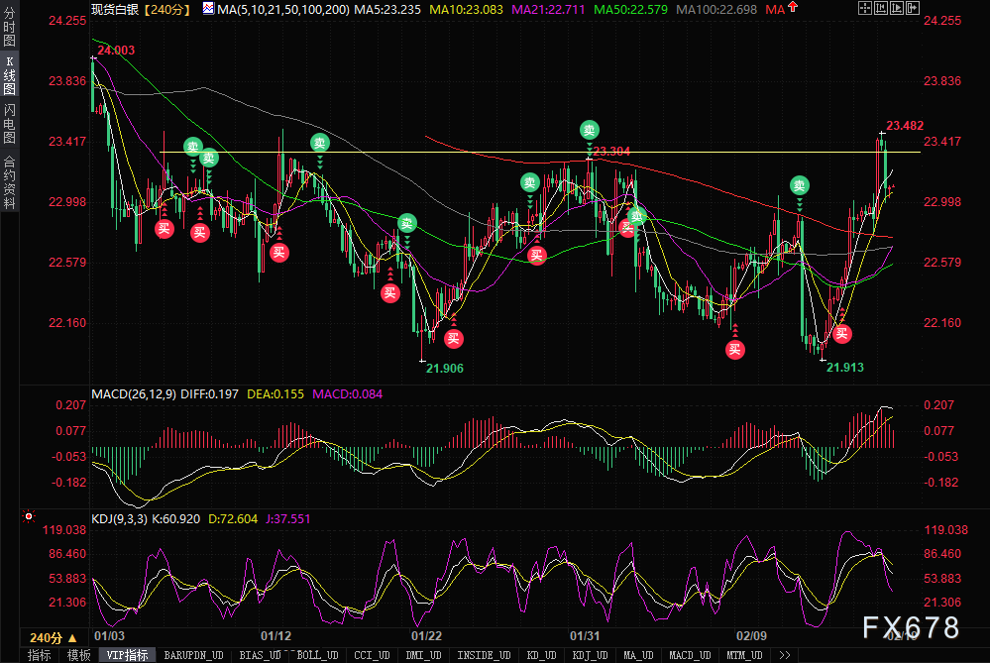Select the VIP指标 tab

point(127,655)
